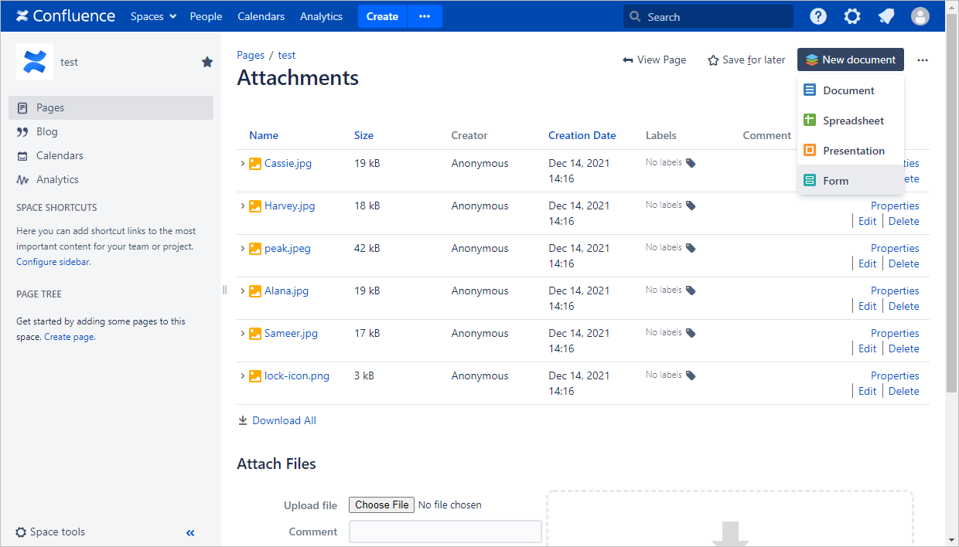Viewport: 959px width, 547px height.
Task: Open the settings gear in the header
Action: coord(852,16)
